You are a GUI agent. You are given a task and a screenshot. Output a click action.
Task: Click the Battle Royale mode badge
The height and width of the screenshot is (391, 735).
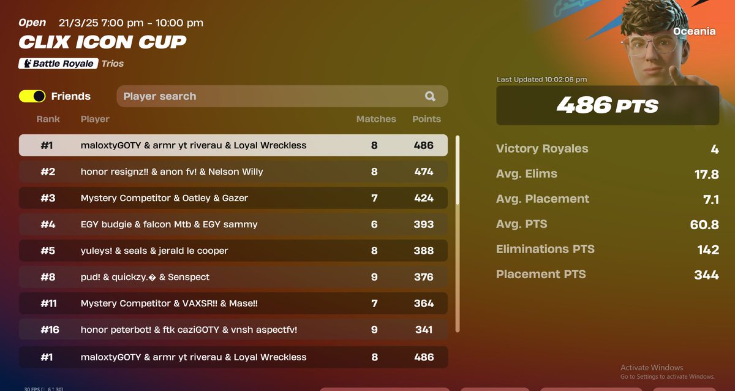tap(58, 63)
